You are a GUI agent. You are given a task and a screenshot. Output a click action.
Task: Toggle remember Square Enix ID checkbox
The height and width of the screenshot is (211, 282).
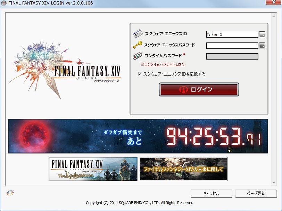(140, 74)
